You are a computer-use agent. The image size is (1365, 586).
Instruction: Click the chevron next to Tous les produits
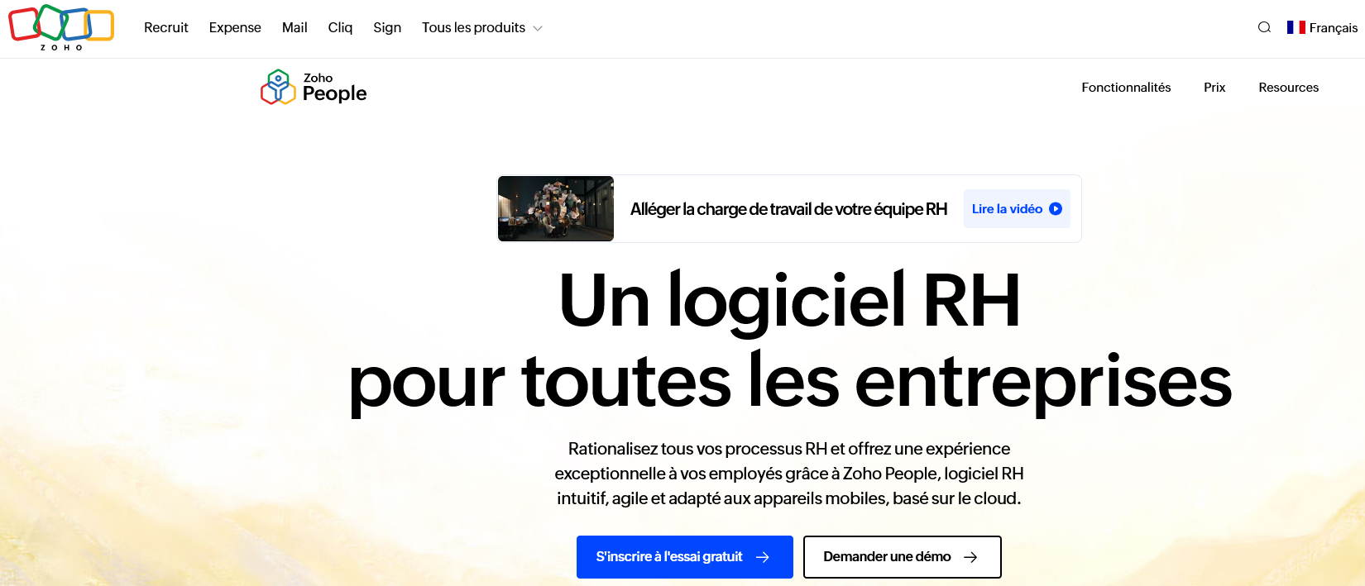538,28
